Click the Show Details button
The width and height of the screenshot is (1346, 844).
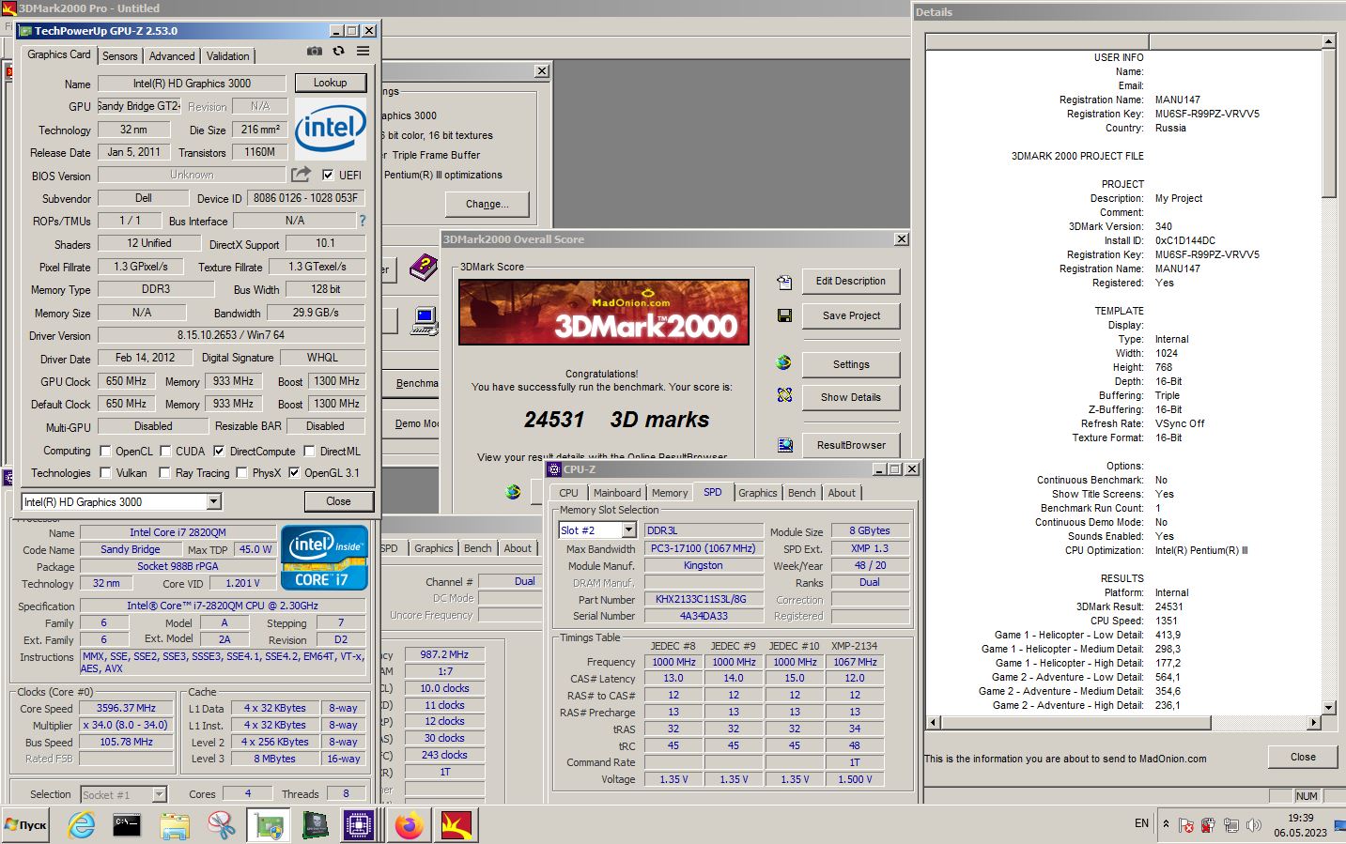pyautogui.click(x=851, y=397)
